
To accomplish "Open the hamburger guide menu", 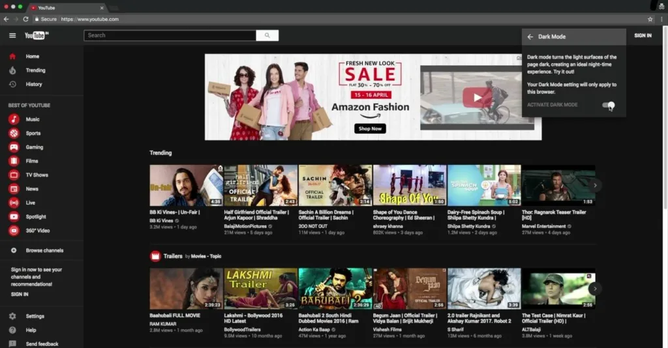I will tap(12, 35).
